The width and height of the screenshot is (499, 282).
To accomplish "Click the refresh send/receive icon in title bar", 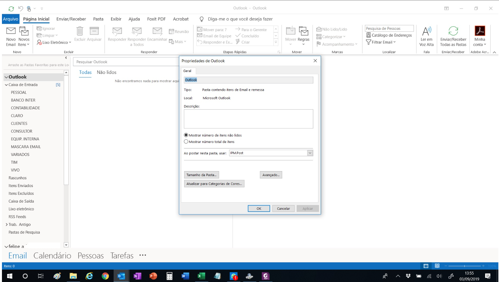I will (11, 9).
